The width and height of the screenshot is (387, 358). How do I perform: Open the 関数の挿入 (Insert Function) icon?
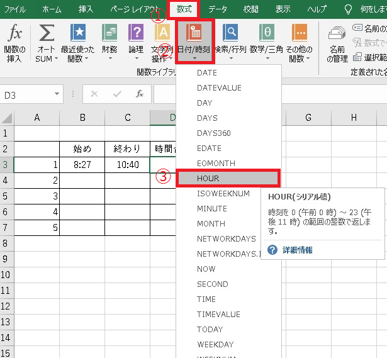coord(14,33)
